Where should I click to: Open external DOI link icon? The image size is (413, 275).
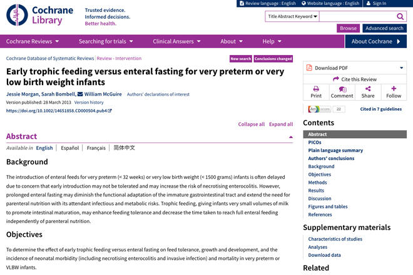pos(110,111)
